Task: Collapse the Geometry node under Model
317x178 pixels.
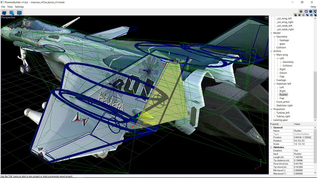Action: tap(275, 36)
